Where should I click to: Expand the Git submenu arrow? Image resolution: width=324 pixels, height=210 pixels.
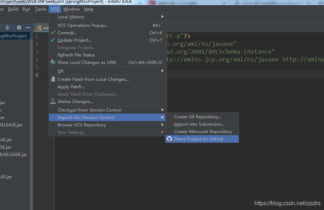click(162, 71)
